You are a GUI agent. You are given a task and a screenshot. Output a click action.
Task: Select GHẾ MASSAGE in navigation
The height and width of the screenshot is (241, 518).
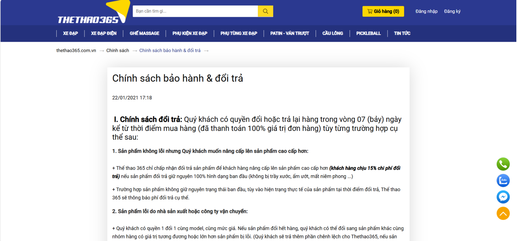[x=144, y=33]
